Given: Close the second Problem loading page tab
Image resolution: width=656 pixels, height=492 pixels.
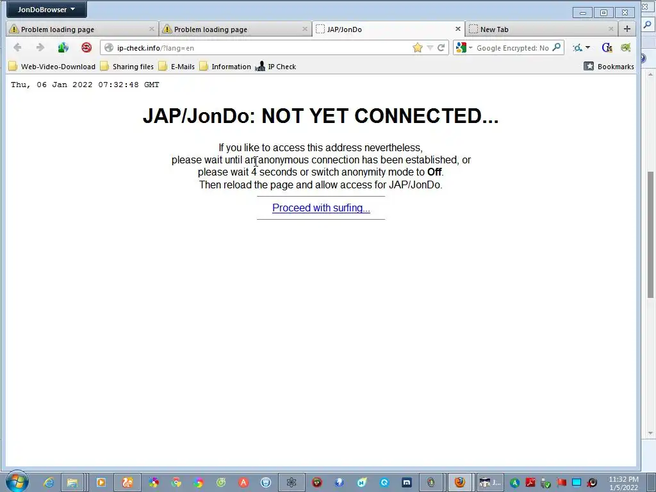Looking at the screenshot, I should (304, 29).
